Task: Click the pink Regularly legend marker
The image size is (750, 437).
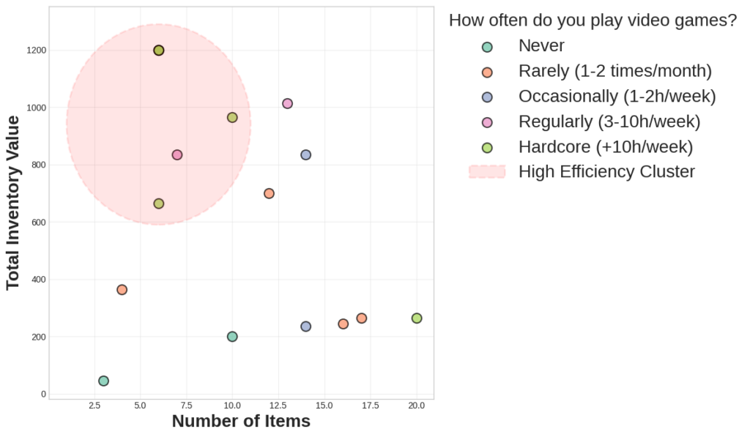Action: (487, 122)
